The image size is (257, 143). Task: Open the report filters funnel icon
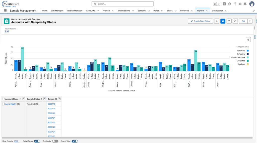pos(229,21)
